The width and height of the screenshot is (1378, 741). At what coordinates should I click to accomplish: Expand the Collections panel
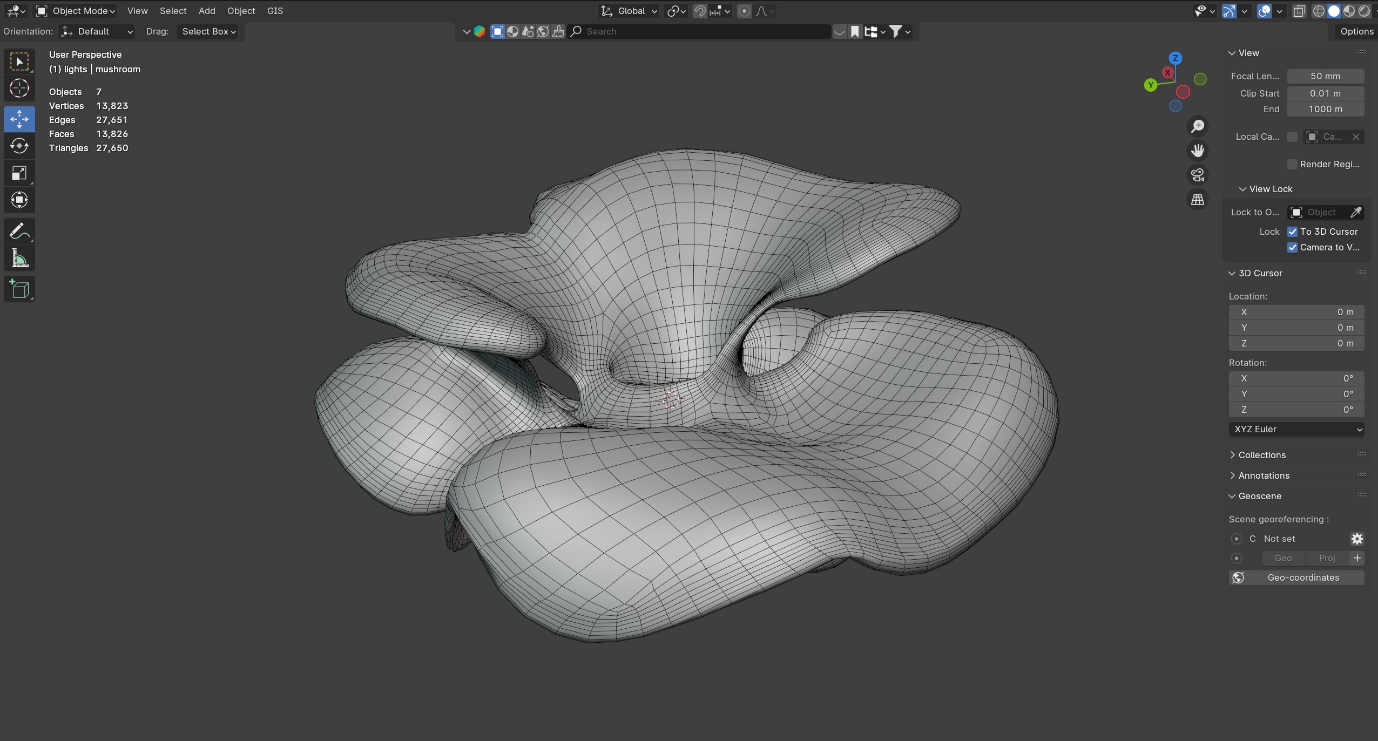(x=1261, y=455)
